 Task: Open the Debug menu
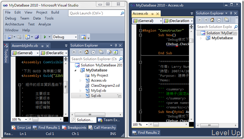pos(11,18)
